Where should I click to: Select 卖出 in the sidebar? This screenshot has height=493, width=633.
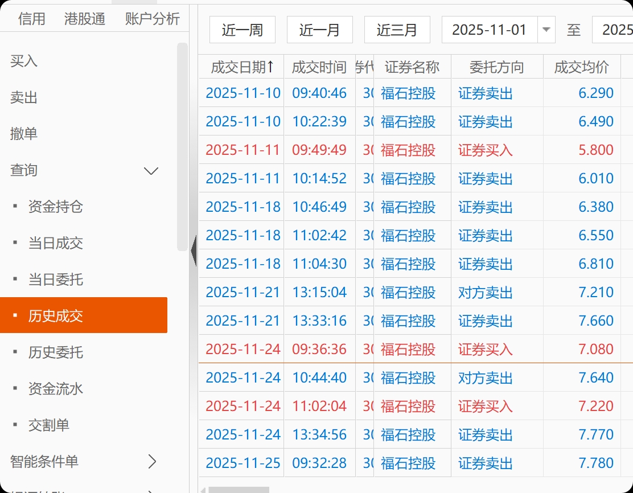24,97
